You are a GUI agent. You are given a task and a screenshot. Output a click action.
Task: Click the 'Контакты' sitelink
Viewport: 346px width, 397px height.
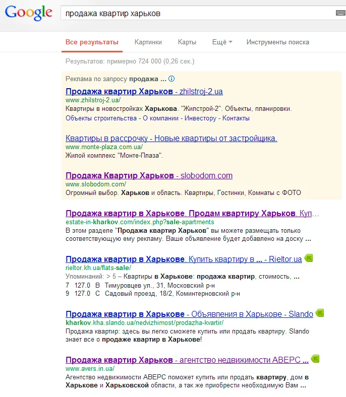click(236, 118)
